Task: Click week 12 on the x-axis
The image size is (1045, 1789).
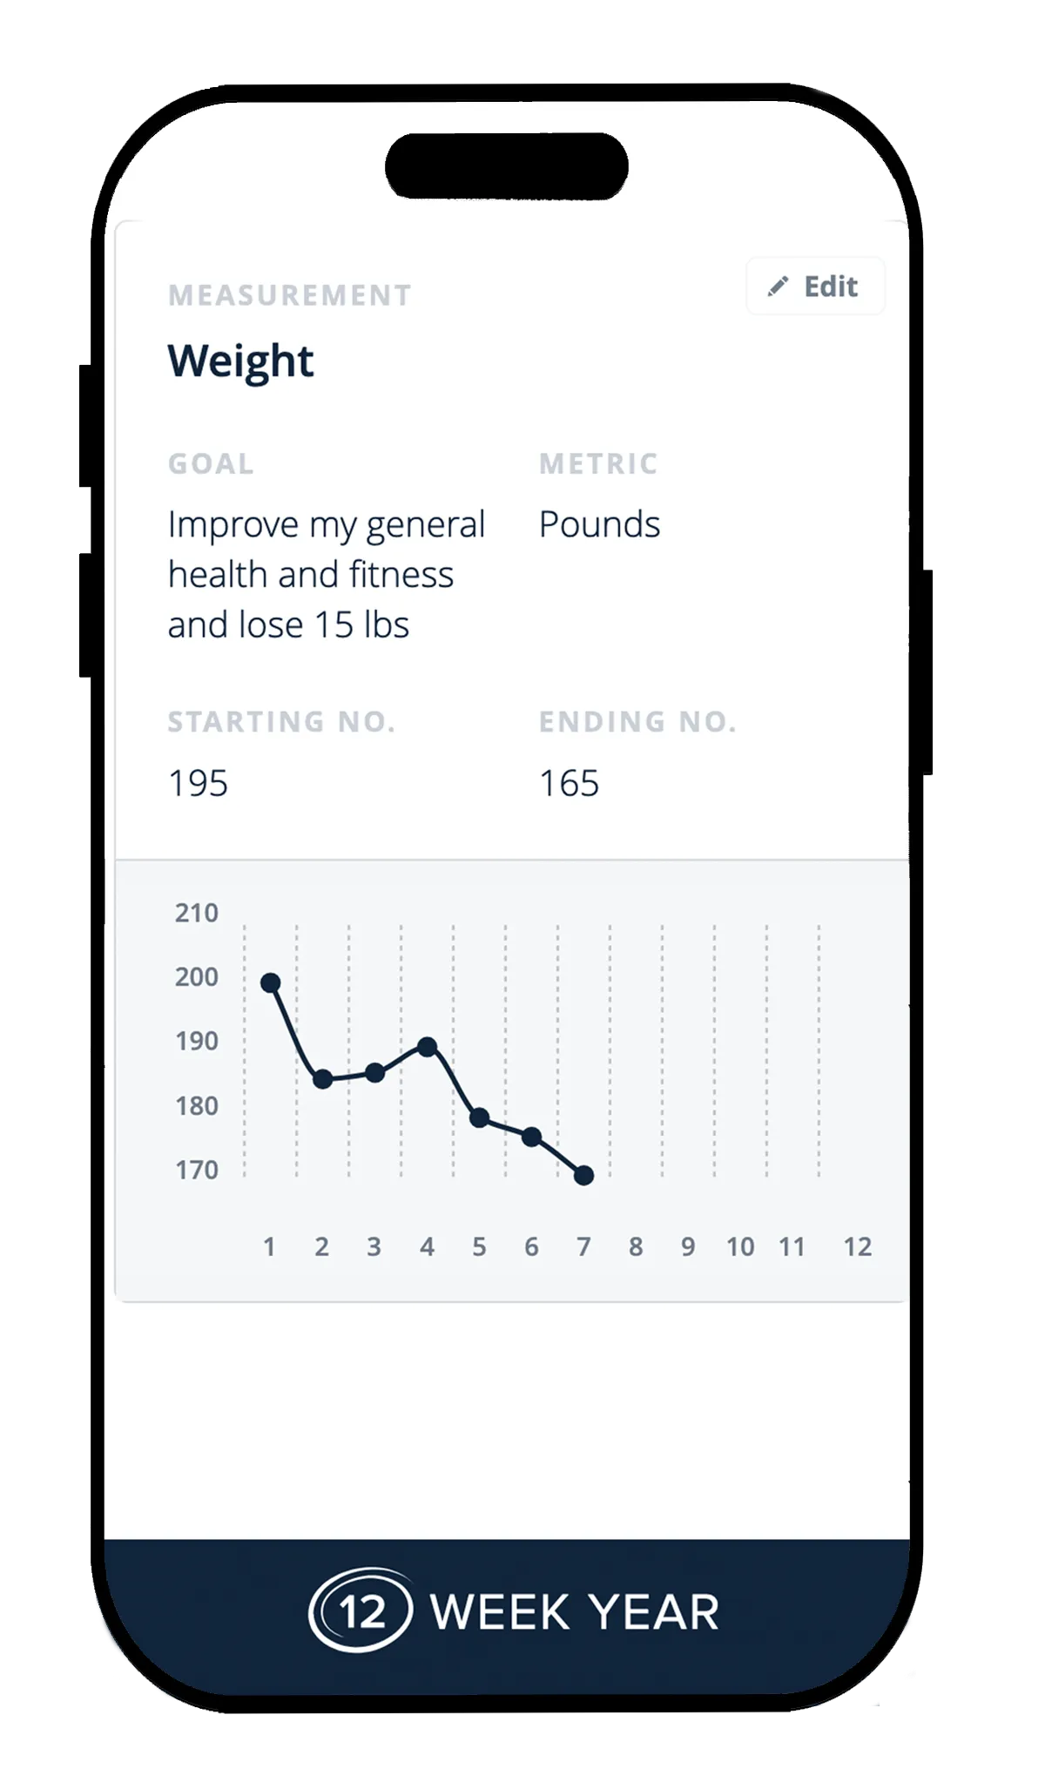Action: point(857,1246)
